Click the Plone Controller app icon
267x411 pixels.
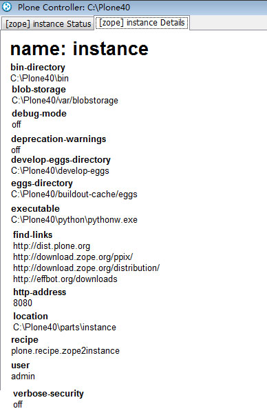7,7
